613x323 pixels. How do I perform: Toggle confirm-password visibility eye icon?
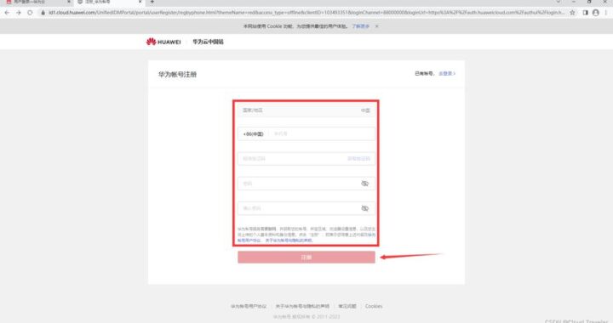[364, 208]
